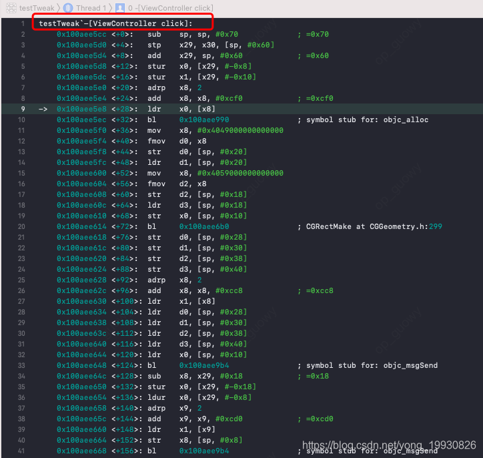Click the 'sub' mnemonic on line 2
The height and width of the screenshot is (458, 483).
[154, 34]
